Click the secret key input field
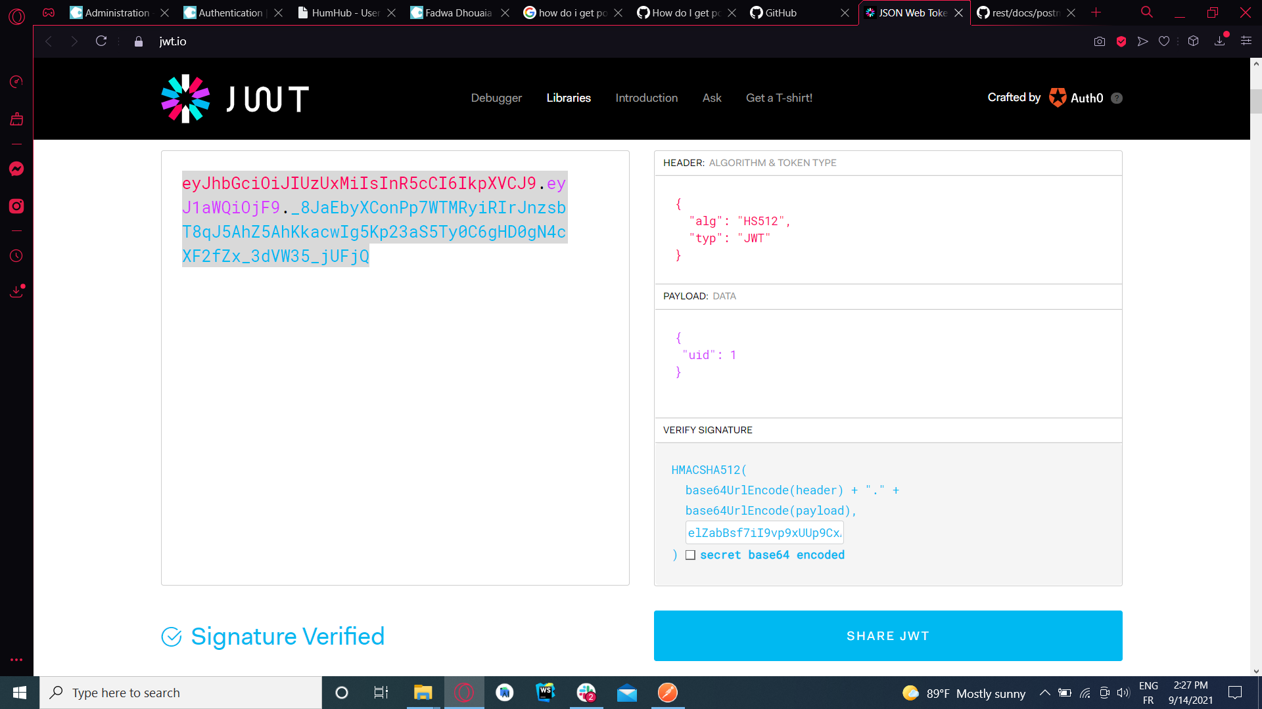Screen dimensions: 1262x709 tap(764, 532)
